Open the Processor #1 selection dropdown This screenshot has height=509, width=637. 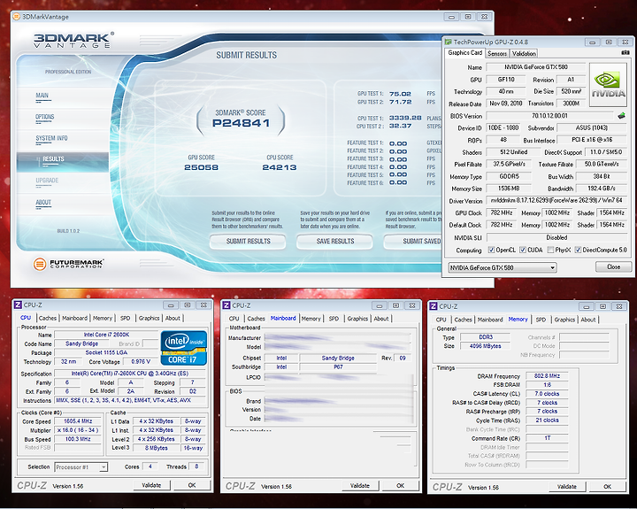pos(81,467)
